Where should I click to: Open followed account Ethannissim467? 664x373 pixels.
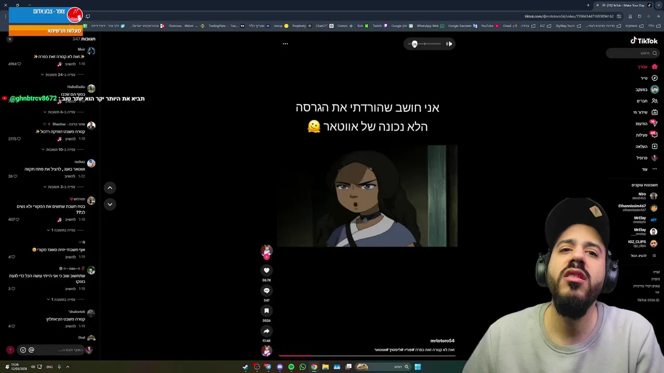point(638,208)
